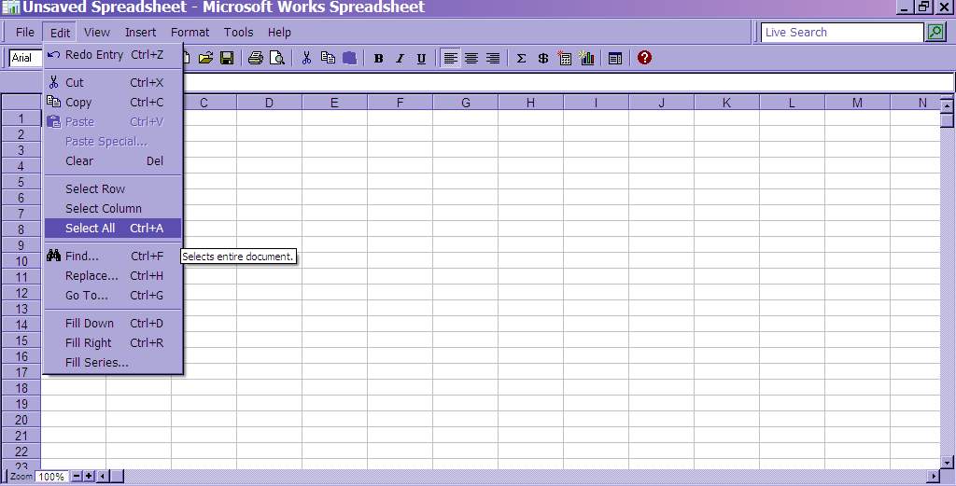956x486 pixels.
Task: Set right alignment in the toolbar
Action: click(493, 59)
